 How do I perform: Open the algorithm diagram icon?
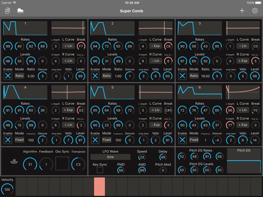(14, 161)
